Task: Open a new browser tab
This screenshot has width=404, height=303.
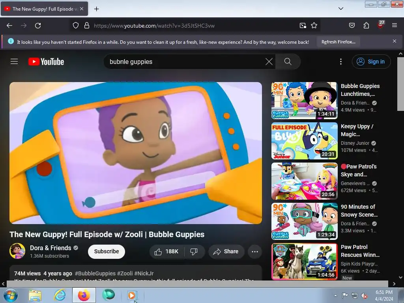Action: pos(96,9)
